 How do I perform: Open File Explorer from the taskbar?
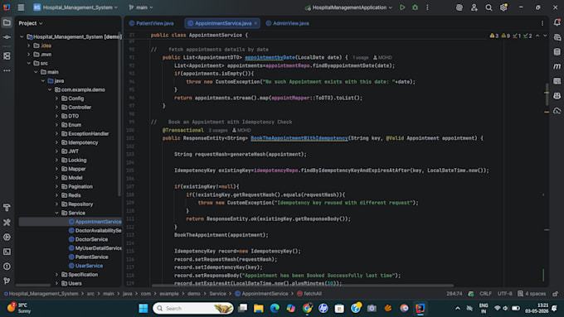click(259, 308)
